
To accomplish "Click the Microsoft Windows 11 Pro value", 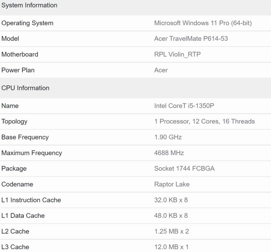I will 203,23.
